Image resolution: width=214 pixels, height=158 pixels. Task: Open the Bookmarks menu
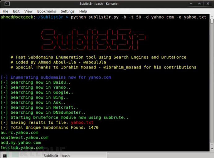point(46,11)
